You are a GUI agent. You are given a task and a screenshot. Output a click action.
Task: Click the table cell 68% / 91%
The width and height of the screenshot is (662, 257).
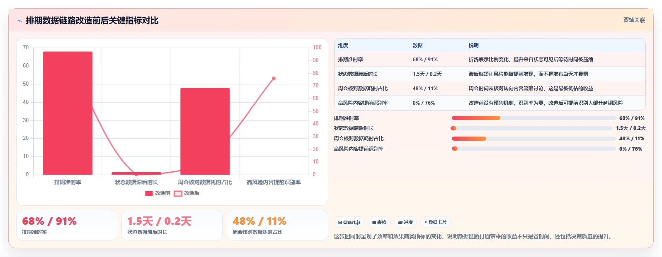(x=425, y=60)
